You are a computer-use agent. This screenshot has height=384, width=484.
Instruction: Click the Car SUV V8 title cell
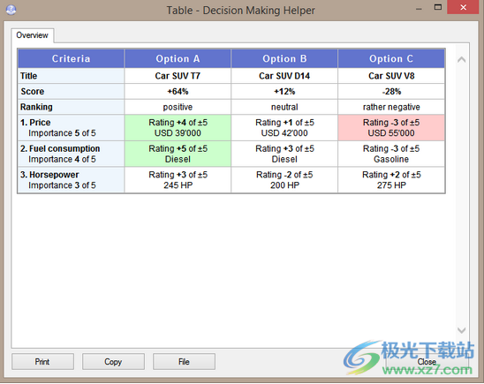coord(391,76)
